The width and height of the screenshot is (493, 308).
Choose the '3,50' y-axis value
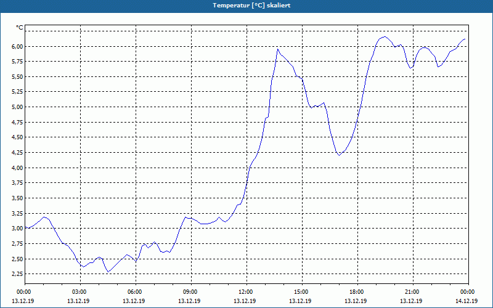click(17, 198)
